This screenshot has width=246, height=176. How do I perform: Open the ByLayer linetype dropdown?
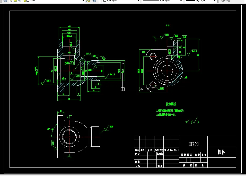[x=162, y=1]
